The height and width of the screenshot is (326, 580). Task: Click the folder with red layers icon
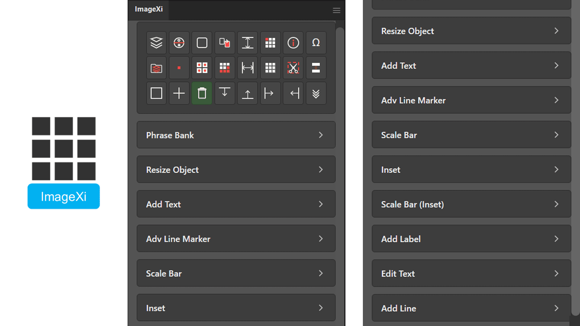coord(156,68)
